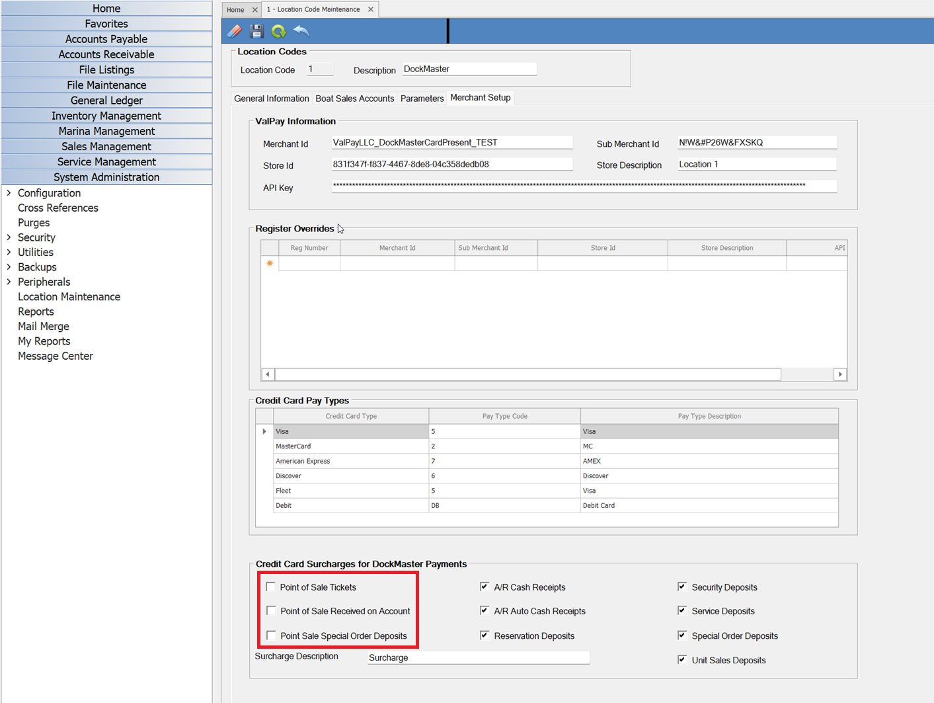
Task: Click the Undo back-arrow icon
Action: pos(301,31)
